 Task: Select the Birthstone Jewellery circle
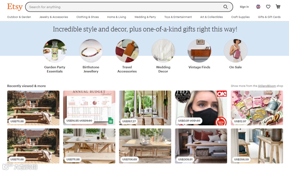[x=91, y=51]
